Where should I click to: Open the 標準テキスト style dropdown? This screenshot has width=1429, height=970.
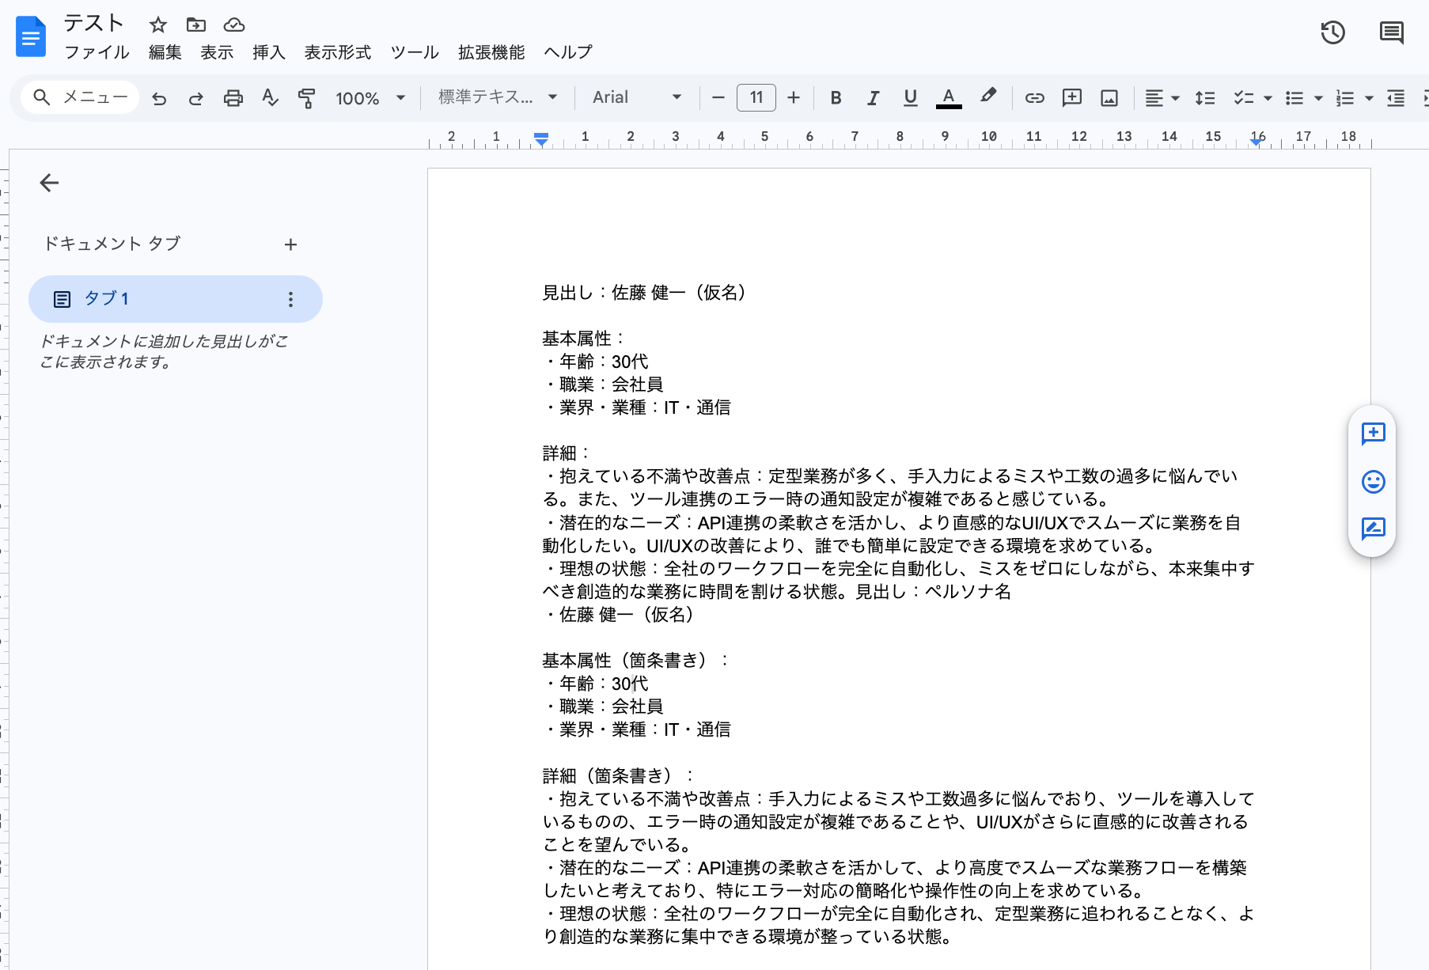pos(498,97)
